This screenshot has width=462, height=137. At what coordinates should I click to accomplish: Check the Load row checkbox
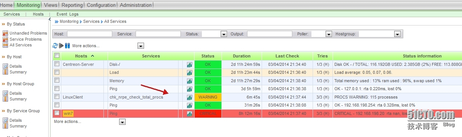click(57, 72)
